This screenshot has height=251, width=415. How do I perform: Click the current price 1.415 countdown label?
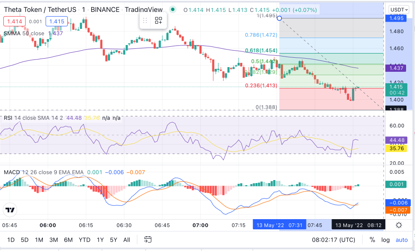(396, 90)
